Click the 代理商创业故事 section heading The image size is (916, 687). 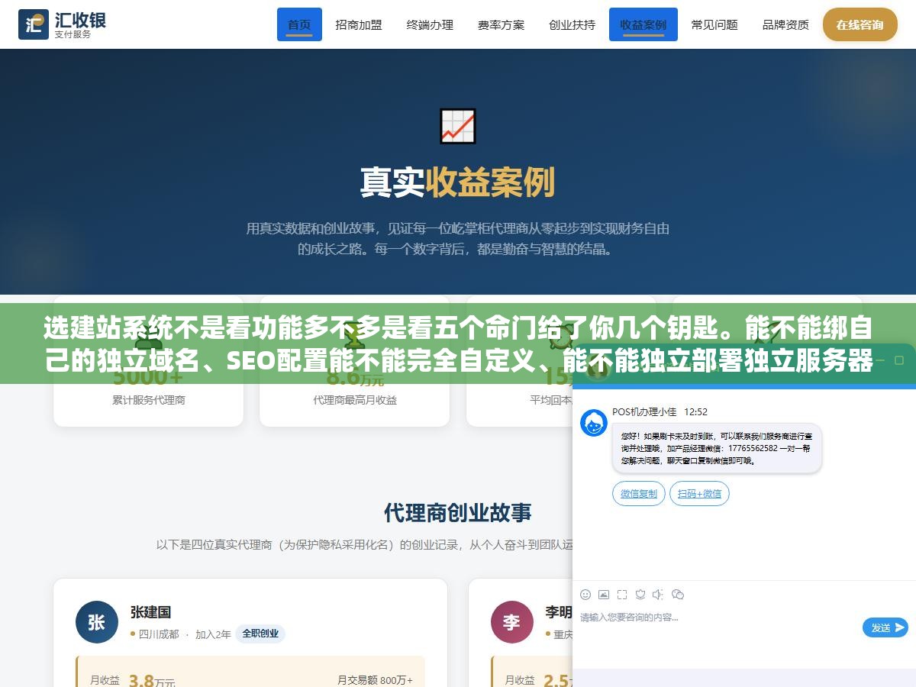coord(458,512)
